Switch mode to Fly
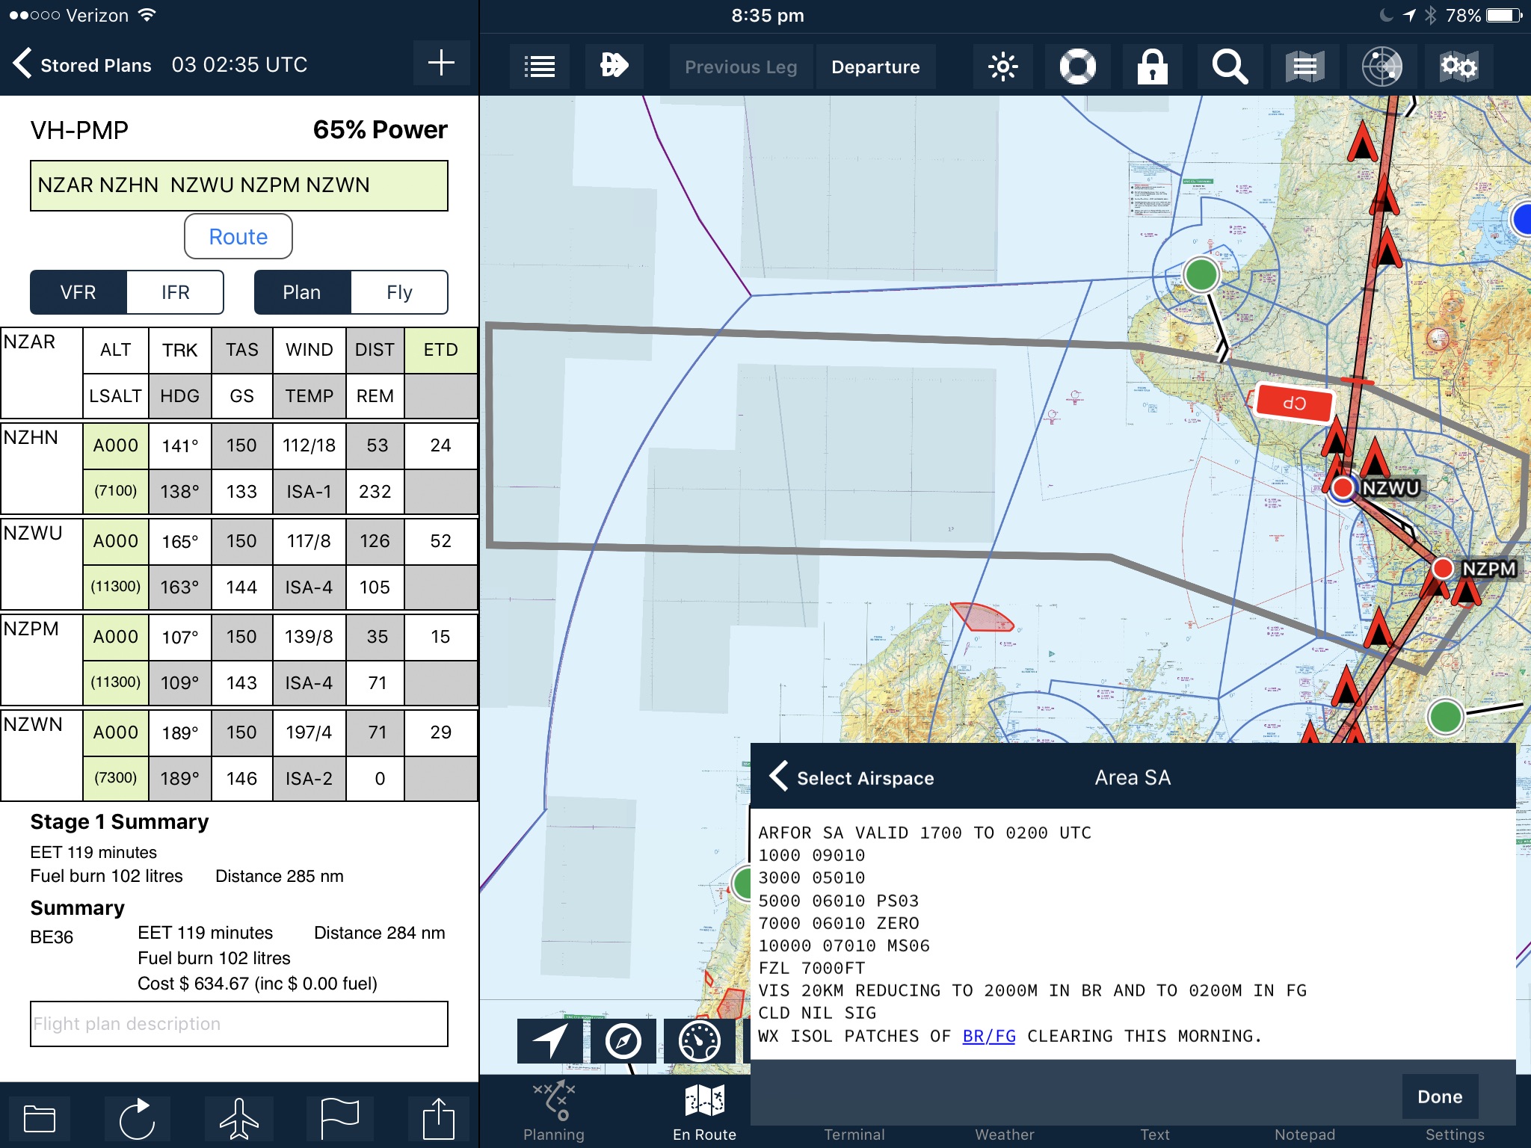 [x=399, y=292]
